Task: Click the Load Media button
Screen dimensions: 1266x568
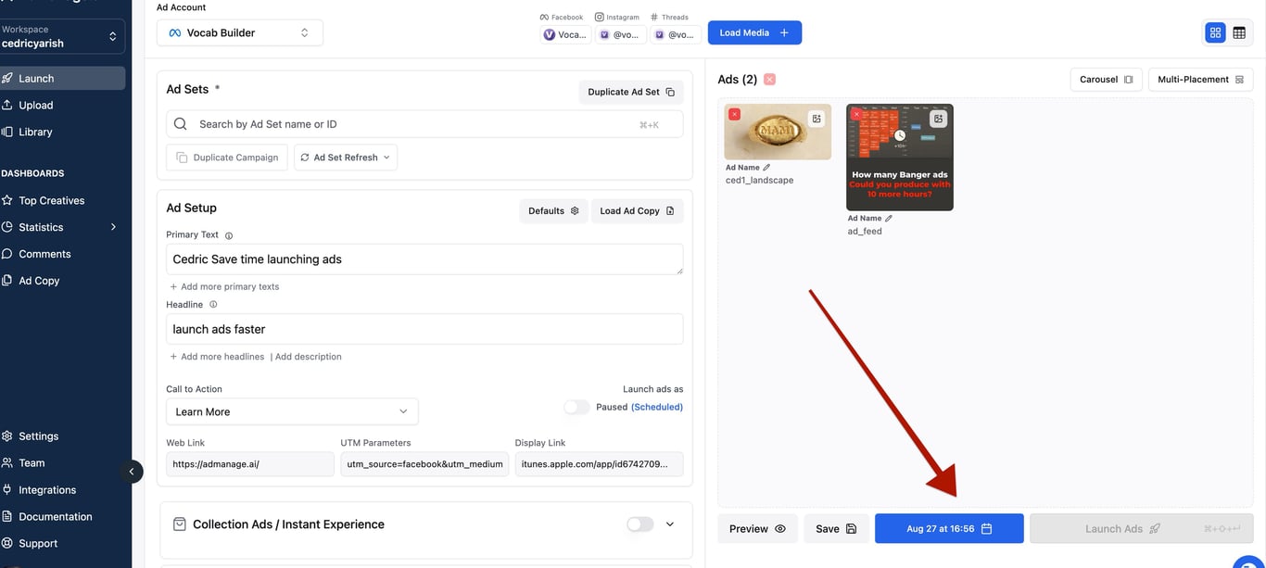Action: point(754,32)
